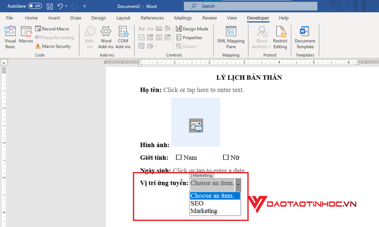Select Marketing from the dropdown list
The width and height of the screenshot is (379, 227).
pyautogui.click(x=204, y=211)
